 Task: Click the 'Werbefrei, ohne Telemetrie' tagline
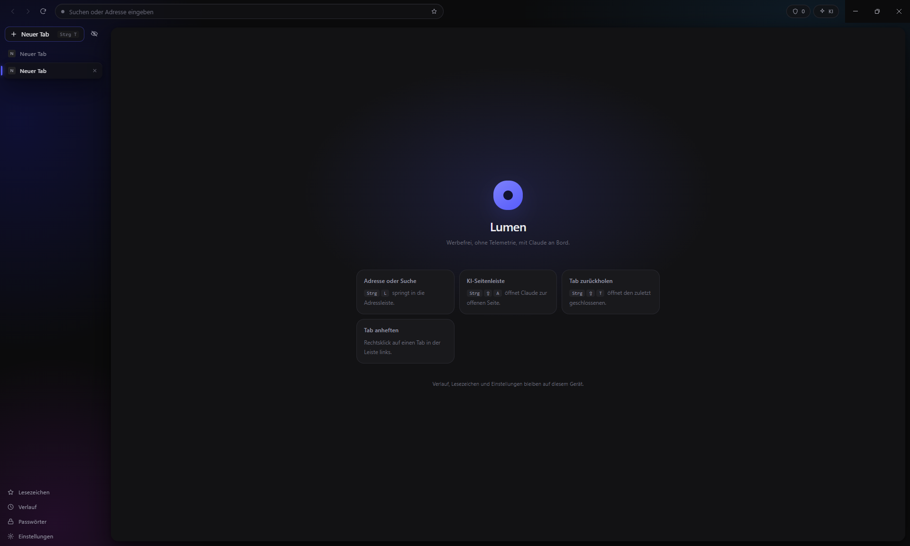tap(508, 243)
